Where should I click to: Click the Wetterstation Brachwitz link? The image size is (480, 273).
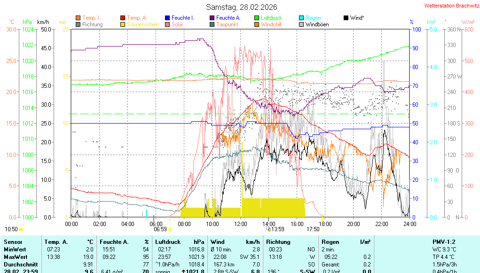(x=448, y=6)
